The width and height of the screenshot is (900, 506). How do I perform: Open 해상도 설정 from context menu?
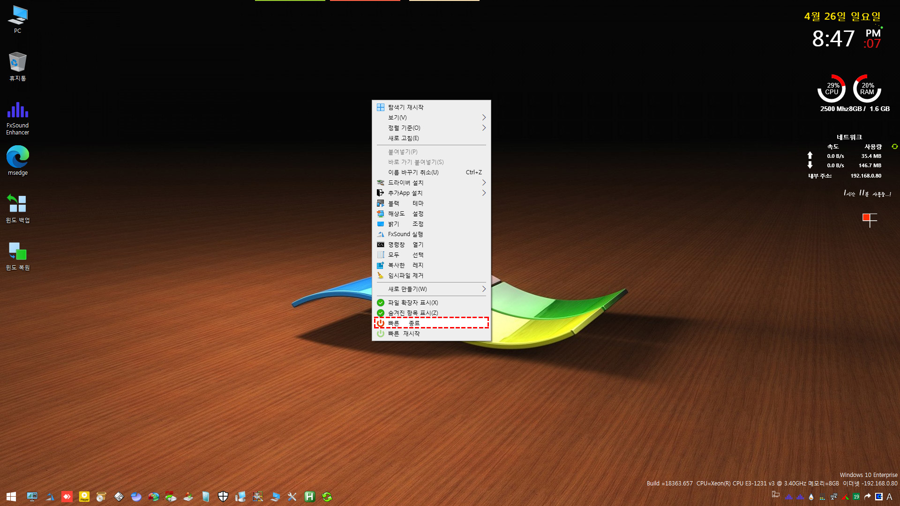(x=431, y=214)
